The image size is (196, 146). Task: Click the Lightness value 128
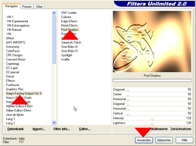(x=189, y=123)
